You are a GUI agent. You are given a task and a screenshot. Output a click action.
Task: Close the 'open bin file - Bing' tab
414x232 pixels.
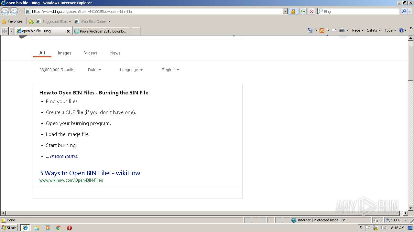(68, 31)
